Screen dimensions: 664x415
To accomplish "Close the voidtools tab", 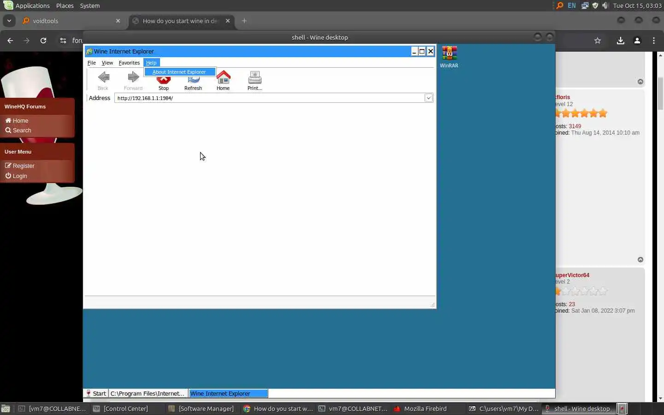I will (x=118, y=21).
